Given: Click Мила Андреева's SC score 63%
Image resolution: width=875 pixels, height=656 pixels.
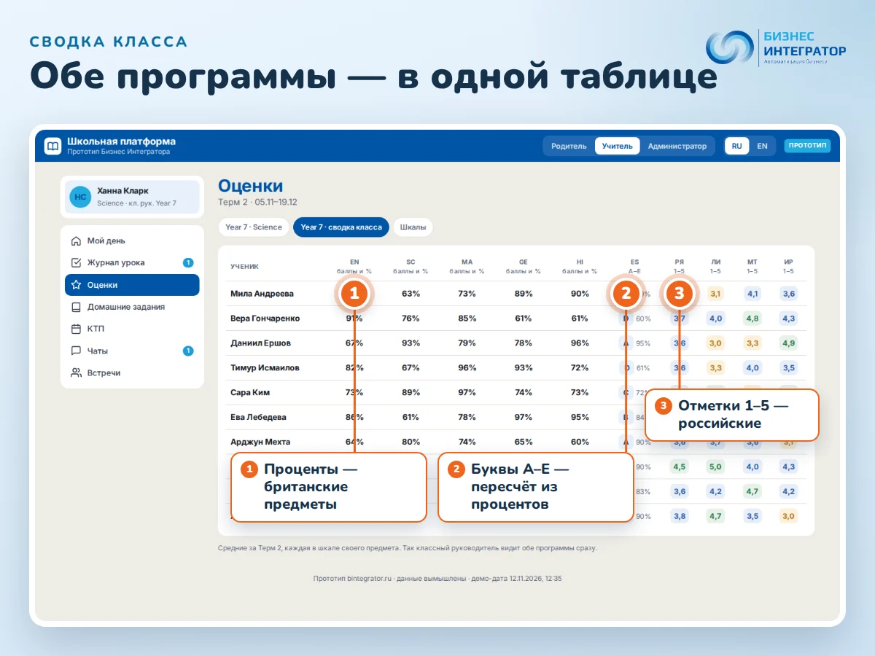Looking at the screenshot, I should pyautogui.click(x=411, y=294).
